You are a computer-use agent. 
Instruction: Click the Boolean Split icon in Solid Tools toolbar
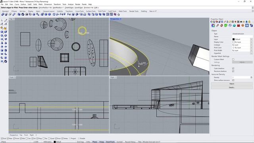(x=14, y=14)
